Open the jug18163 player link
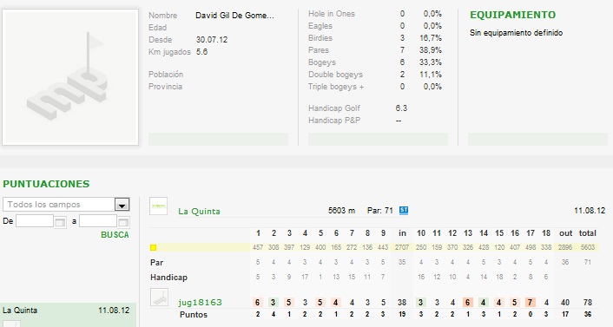The image size is (613, 327). [x=200, y=303]
